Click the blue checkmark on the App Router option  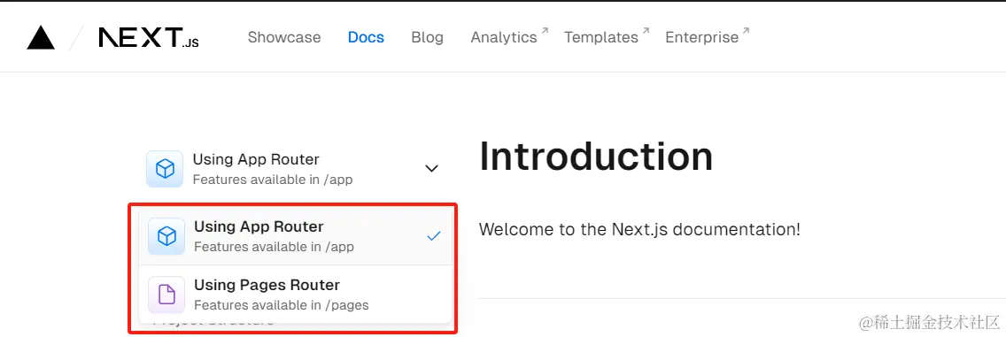pos(434,236)
